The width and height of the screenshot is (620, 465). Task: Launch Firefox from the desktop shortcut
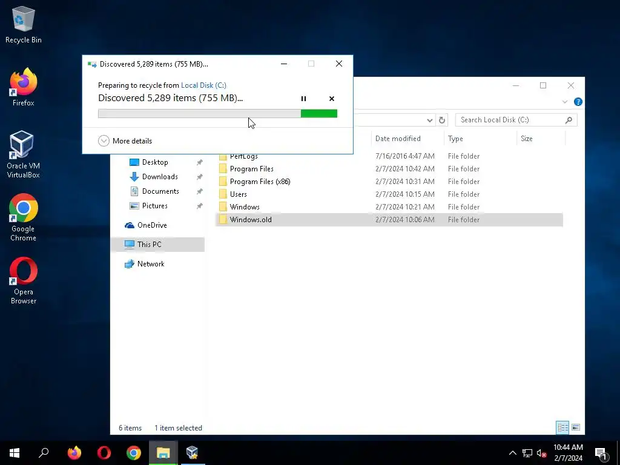(24, 87)
